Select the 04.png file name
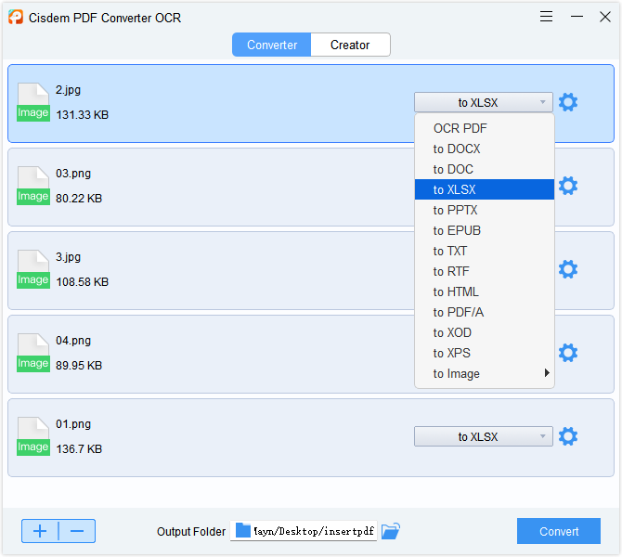 click(x=73, y=341)
